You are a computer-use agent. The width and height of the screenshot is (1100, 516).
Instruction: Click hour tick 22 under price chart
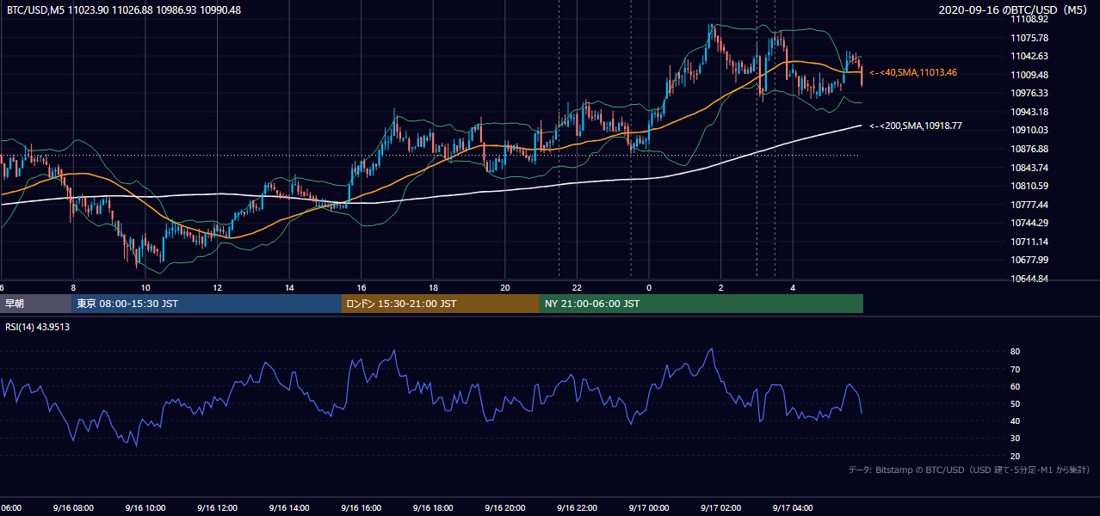click(x=577, y=287)
